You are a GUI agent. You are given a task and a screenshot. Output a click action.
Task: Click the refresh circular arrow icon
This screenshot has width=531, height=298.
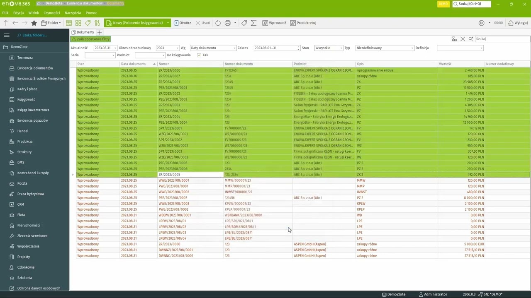coord(218,23)
